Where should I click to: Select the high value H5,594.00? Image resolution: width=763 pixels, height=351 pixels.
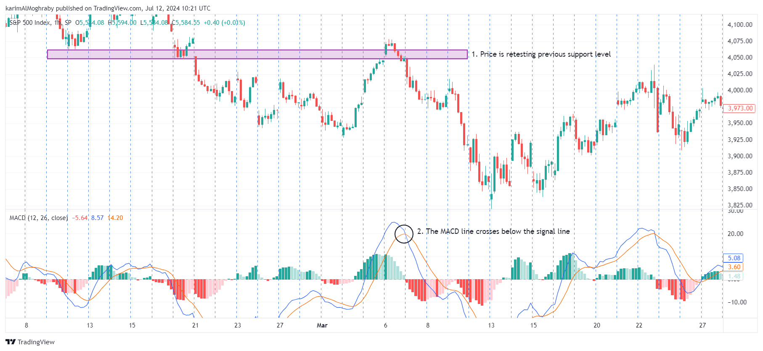[x=122, y=23]
